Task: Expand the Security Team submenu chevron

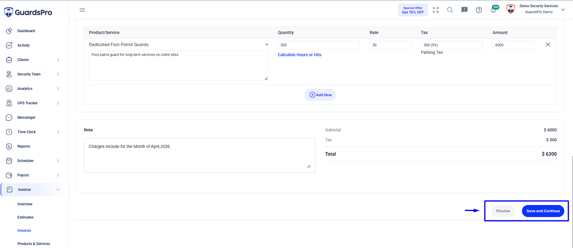Action: point(58,74)
